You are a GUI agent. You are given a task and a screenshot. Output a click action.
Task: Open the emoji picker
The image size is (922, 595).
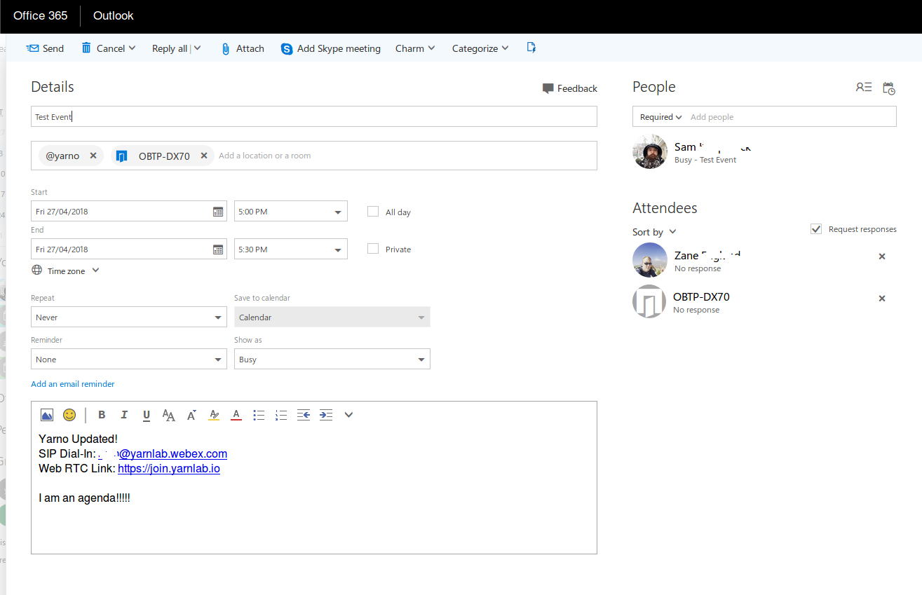coord(69,415)
